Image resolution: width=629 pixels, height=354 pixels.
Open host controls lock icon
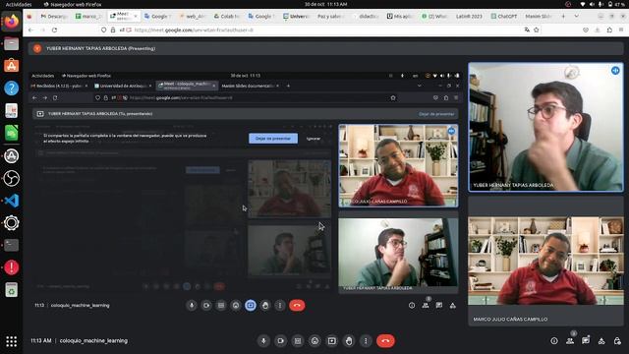[617, 341]
